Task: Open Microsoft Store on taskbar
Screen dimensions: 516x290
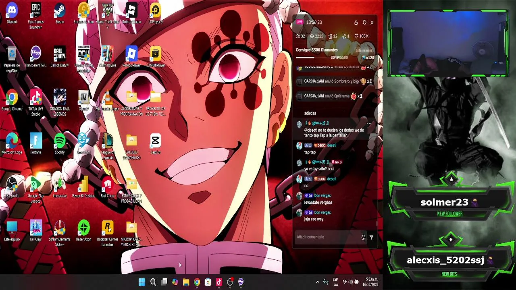Action: 208,282
